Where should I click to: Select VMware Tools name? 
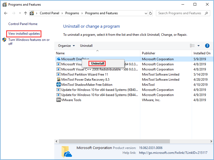tap(71, 100)
